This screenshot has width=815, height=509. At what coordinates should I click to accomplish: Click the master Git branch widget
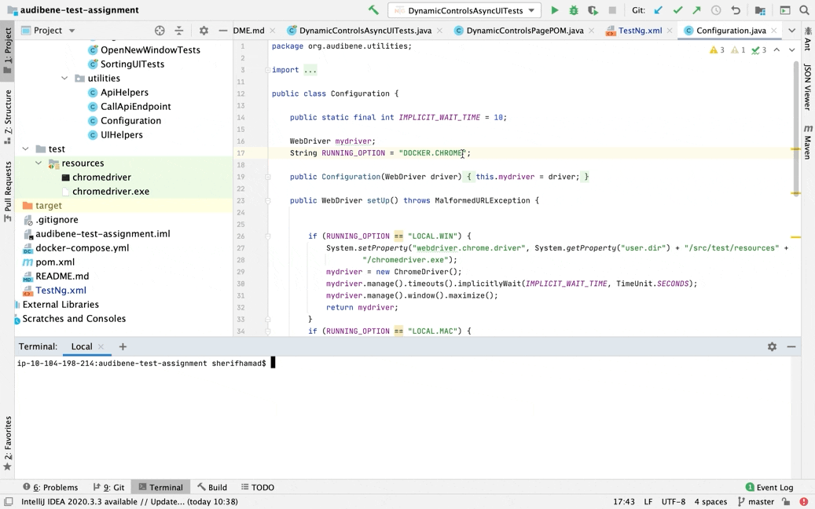(x=756, y=502)
